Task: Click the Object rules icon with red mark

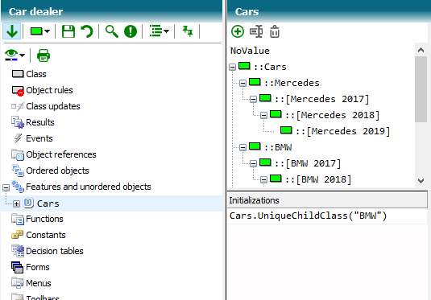Action: pyautogui.click(x=18, y=91)
